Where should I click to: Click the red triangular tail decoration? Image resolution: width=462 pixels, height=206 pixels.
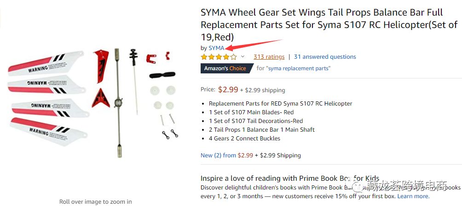100,98
